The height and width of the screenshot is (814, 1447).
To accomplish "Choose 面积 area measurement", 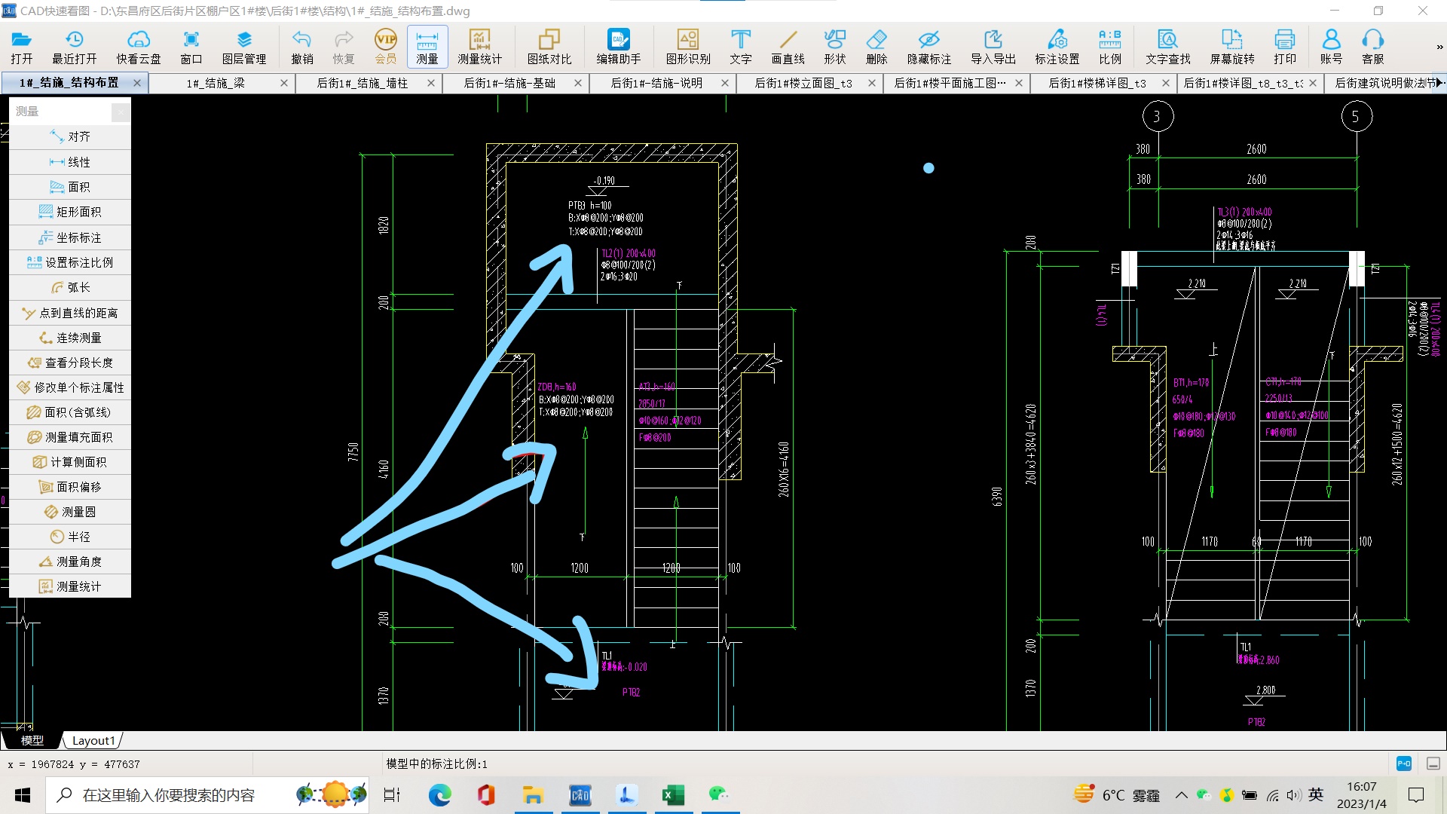I will [x=70, y=187].
